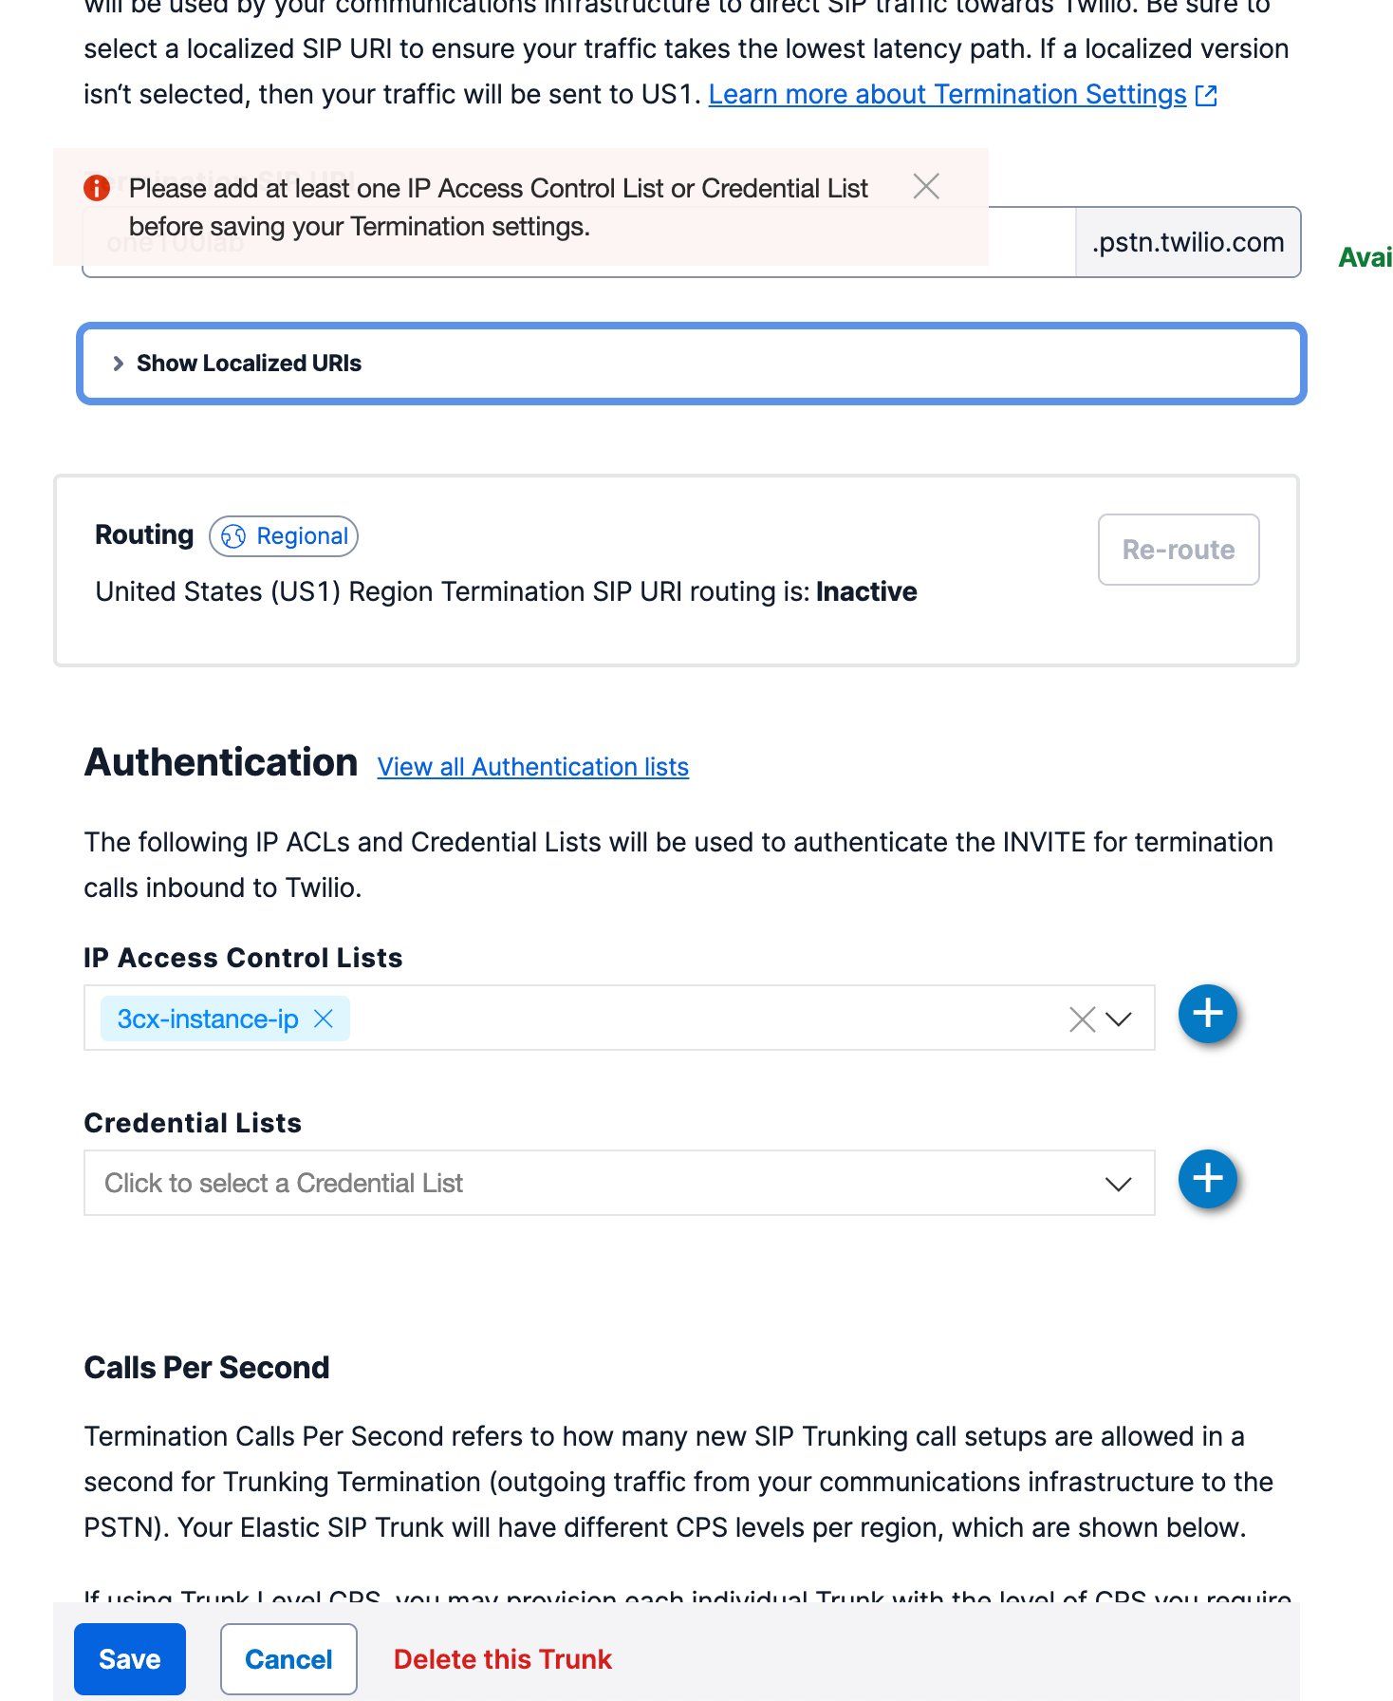Click the 3cx-instance-ip tag label
The width and height of the screenshot is (1393, 1701).
click(x=208, y=1019)
